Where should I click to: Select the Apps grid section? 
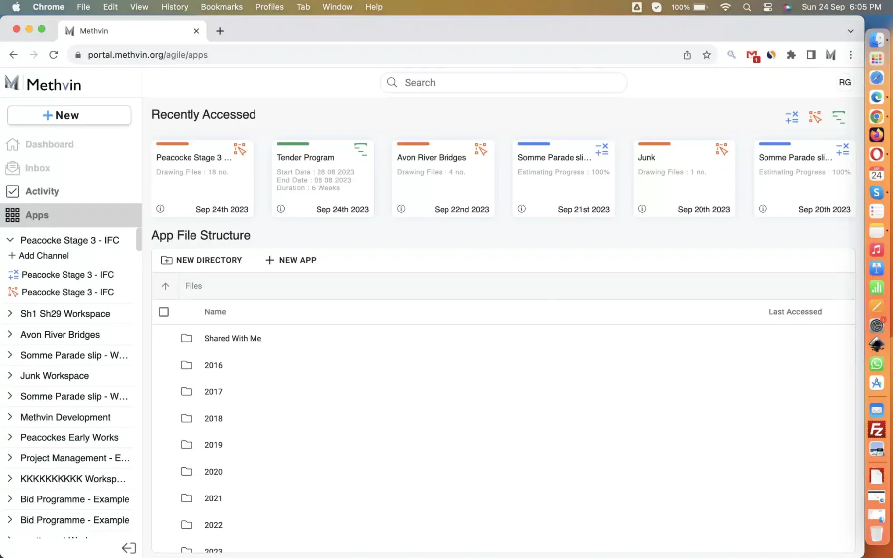[70, 215]
